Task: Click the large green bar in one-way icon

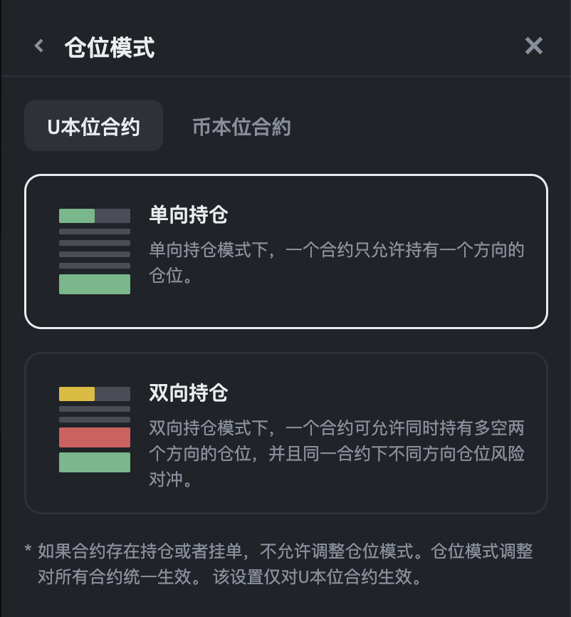Action: (95, 284)
